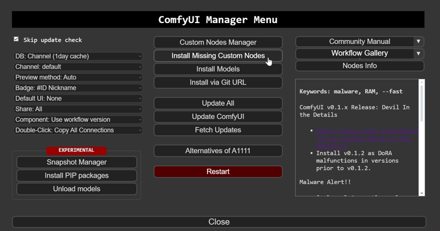Screen dimensions: 440x231
Task: Click the news panel scroll-up arrow
Action: [421, 82]
